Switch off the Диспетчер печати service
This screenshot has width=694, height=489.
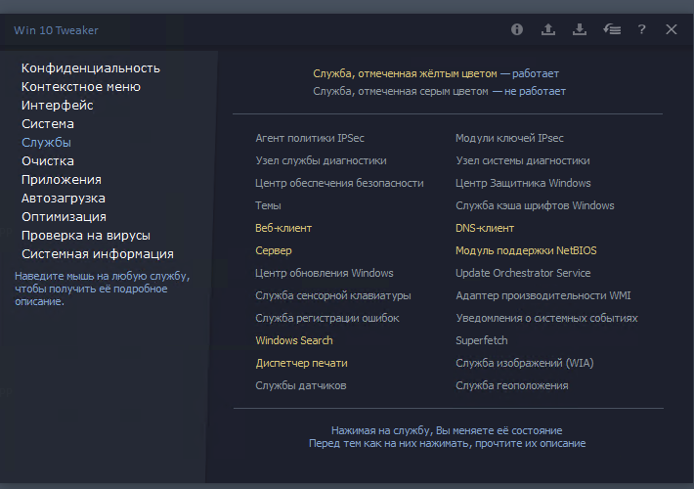[301, 363]
